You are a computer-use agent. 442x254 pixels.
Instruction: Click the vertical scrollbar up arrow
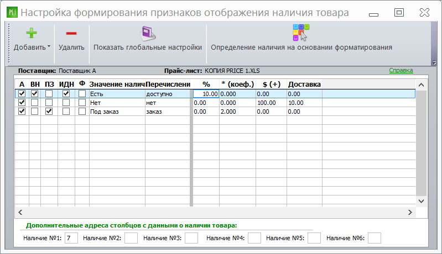[421, 84]
